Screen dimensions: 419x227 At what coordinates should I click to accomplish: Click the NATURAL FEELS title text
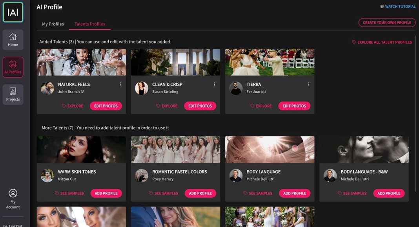point(74,85)
